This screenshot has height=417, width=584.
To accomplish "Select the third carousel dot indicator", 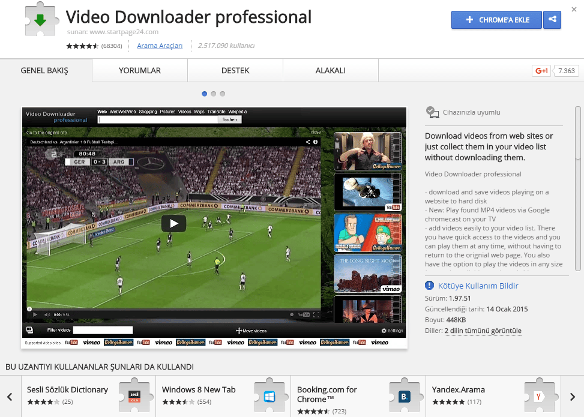I will coord(222,94).
